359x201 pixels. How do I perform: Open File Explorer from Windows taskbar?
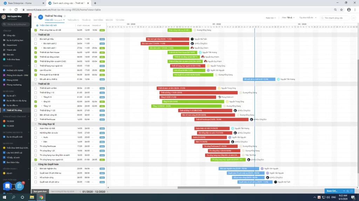point(32,197)
